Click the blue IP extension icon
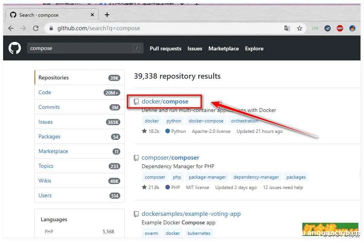 (x=328, y=28)
